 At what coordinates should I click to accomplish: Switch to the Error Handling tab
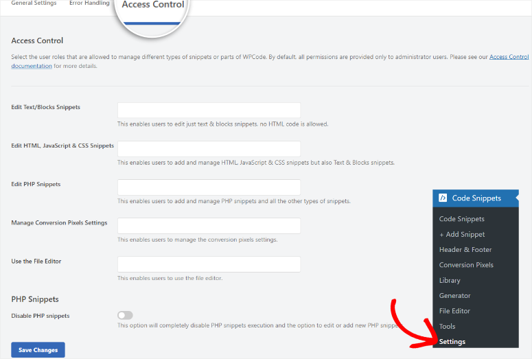[89, 3]
